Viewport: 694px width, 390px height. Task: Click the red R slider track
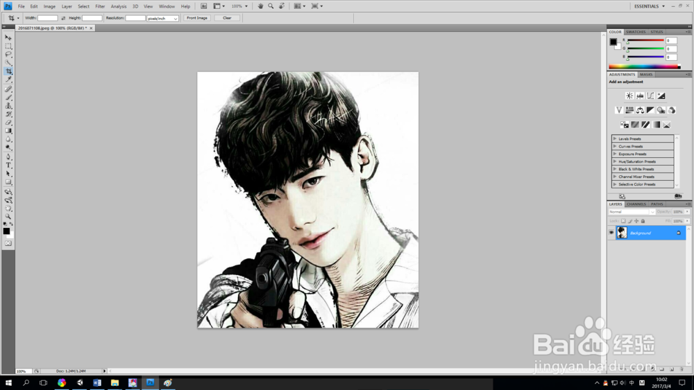tap(645, 41)
